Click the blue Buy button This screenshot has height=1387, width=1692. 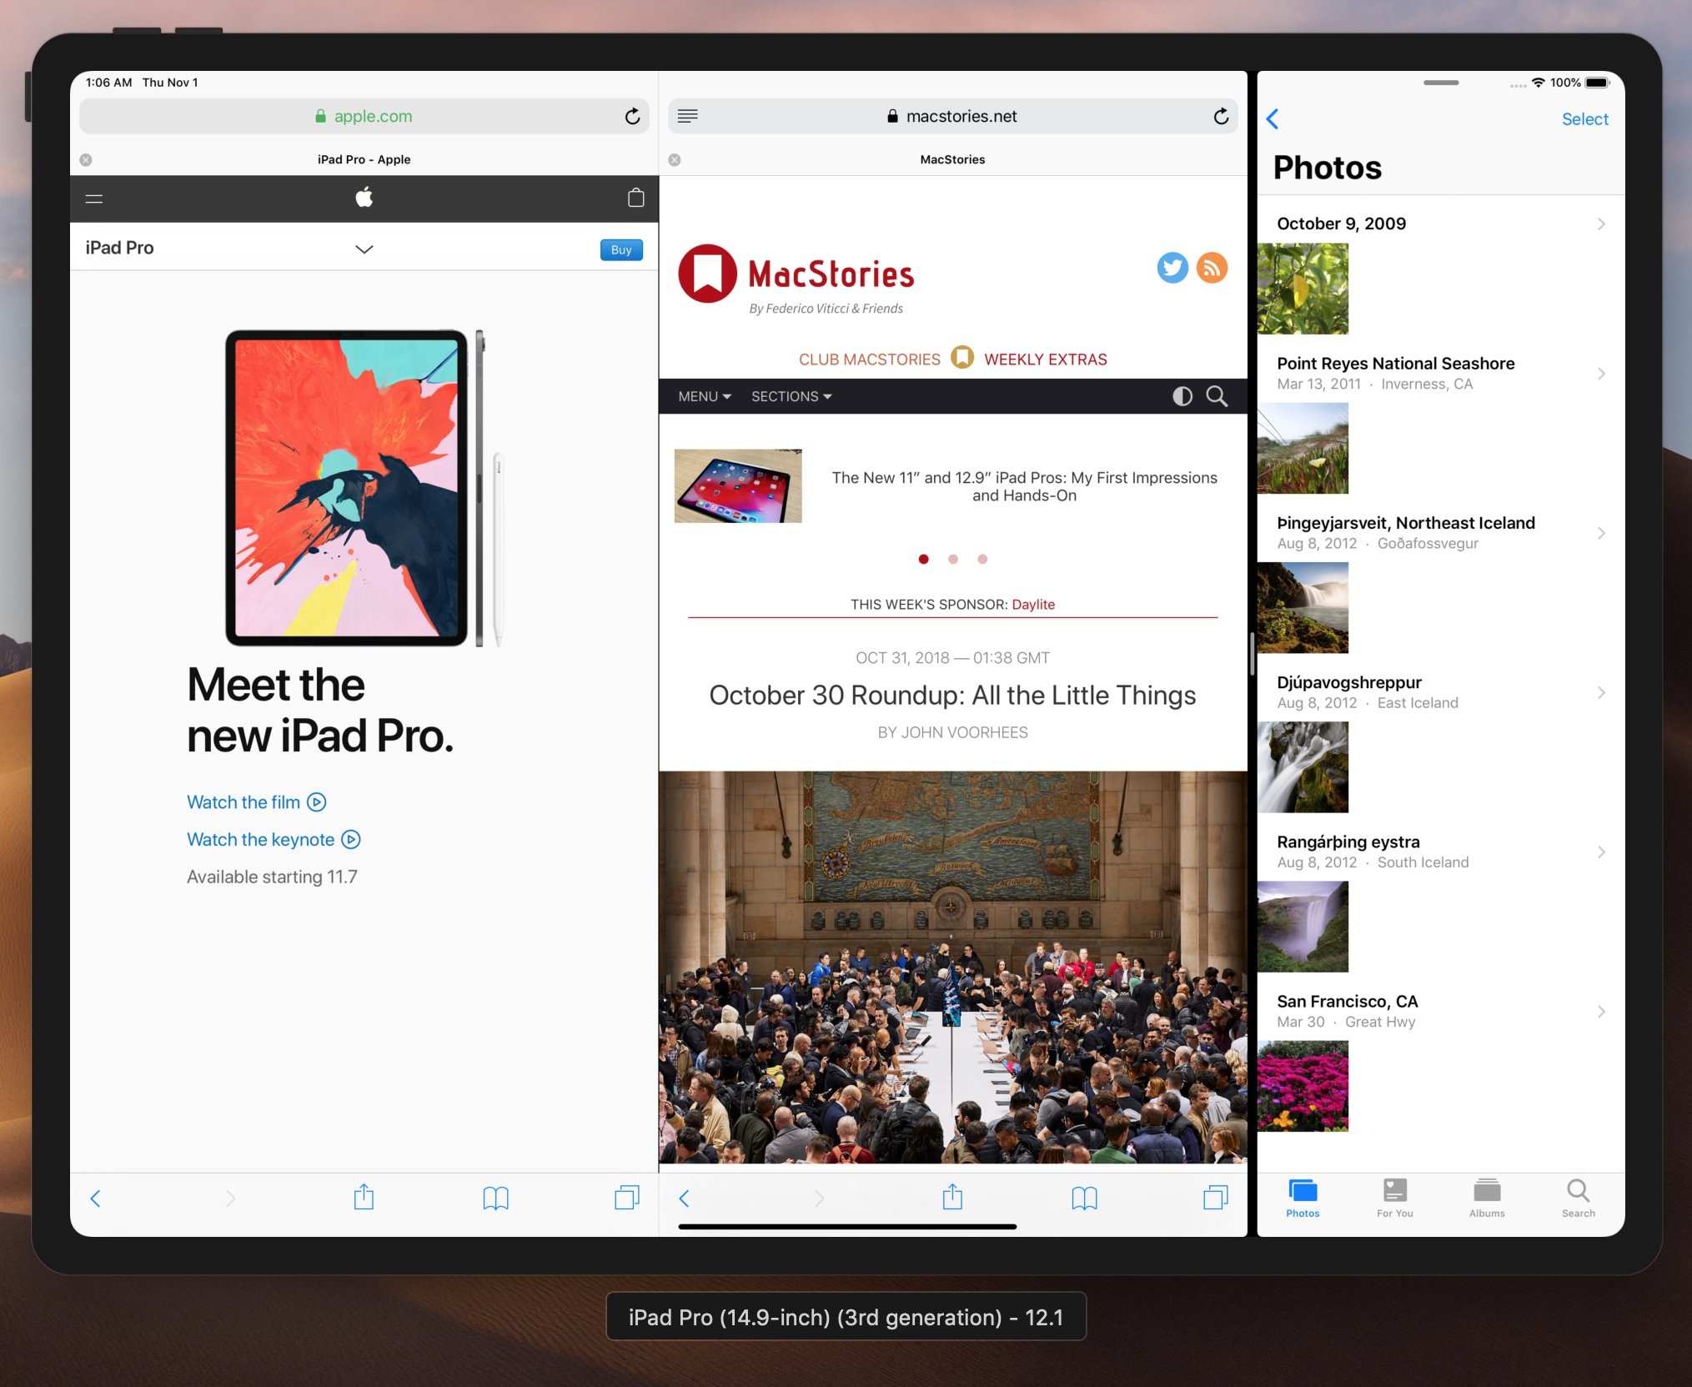pyautogui.click(x=621, y=249)
